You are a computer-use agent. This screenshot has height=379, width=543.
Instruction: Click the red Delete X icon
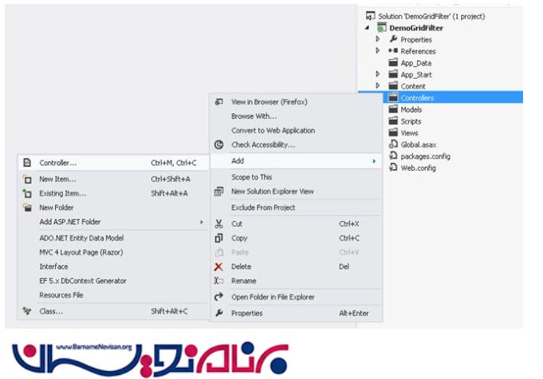[x=218, y=266]
